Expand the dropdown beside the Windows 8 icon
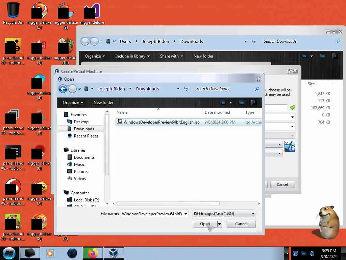 (x=279, y=145)
